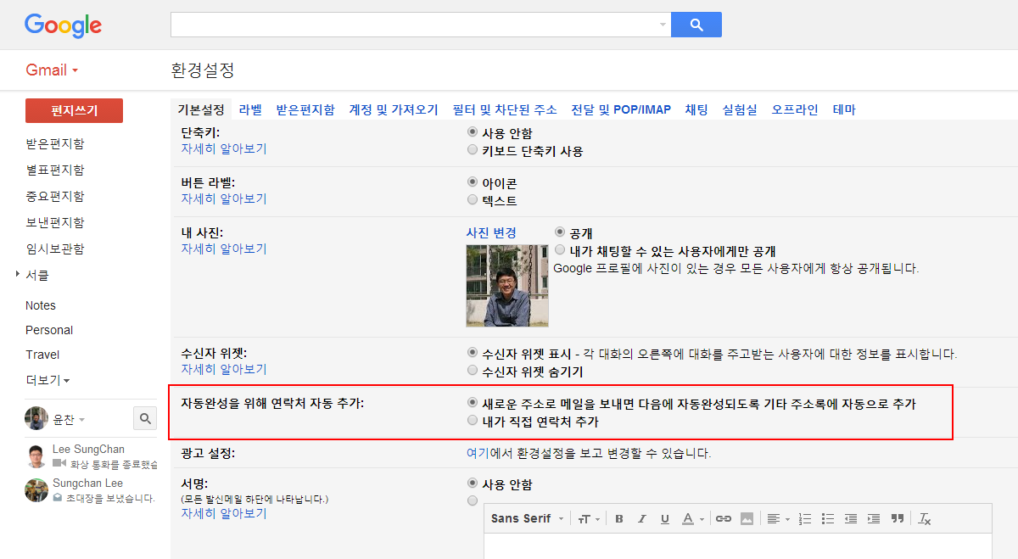This screenshot has height=559, width=1018.
Task: Select 수신자 위젯 표시 option
Action: pyautogui.click(x=473, y=352)
